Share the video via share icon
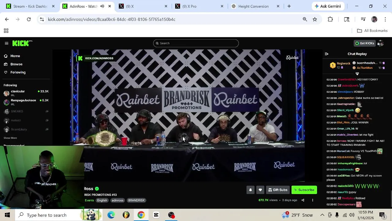Image resolution: width=392 pixels, height=221 pixels. (x=303, y=200)
